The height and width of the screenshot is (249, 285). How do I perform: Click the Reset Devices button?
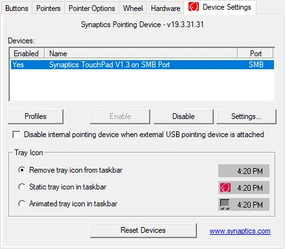click(x=143, y=230)
